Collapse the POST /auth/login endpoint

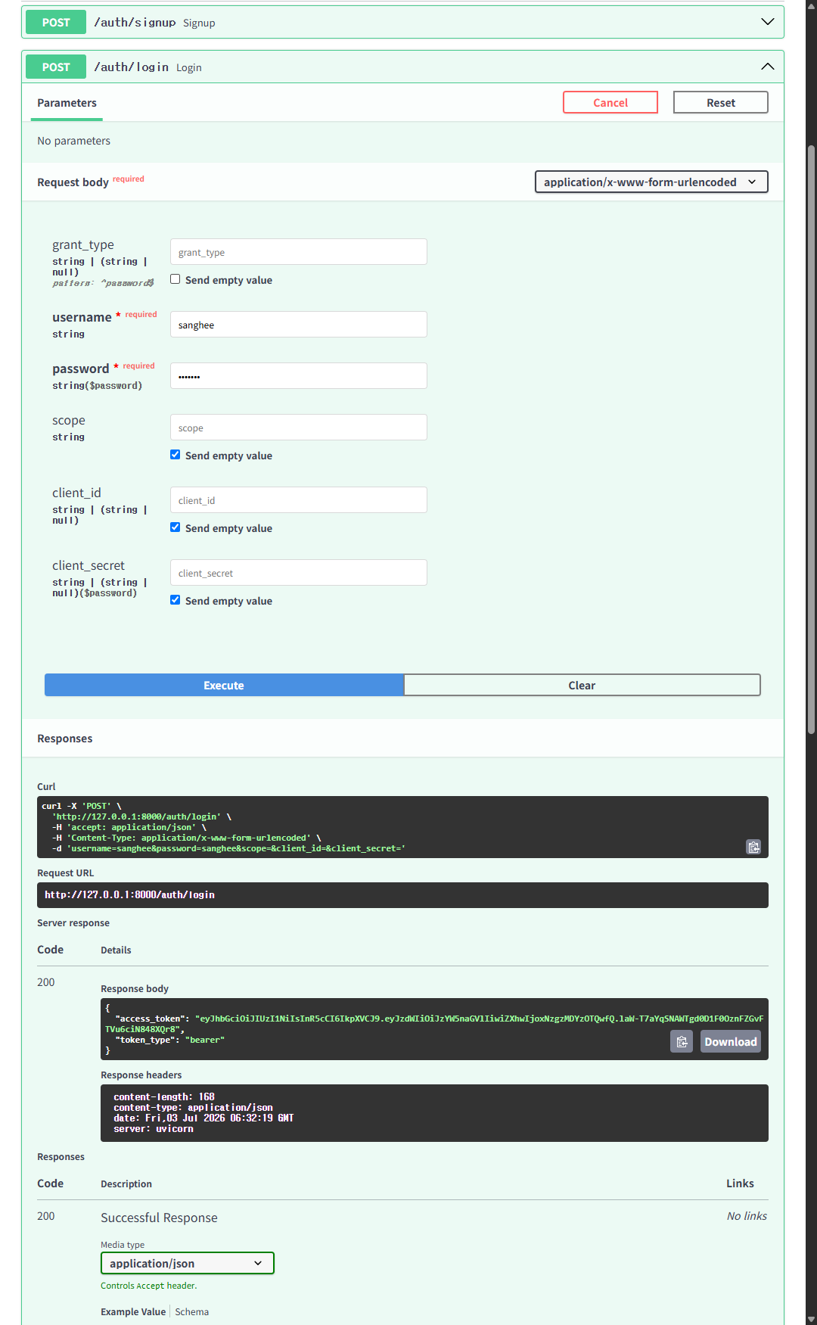[767, 67]
